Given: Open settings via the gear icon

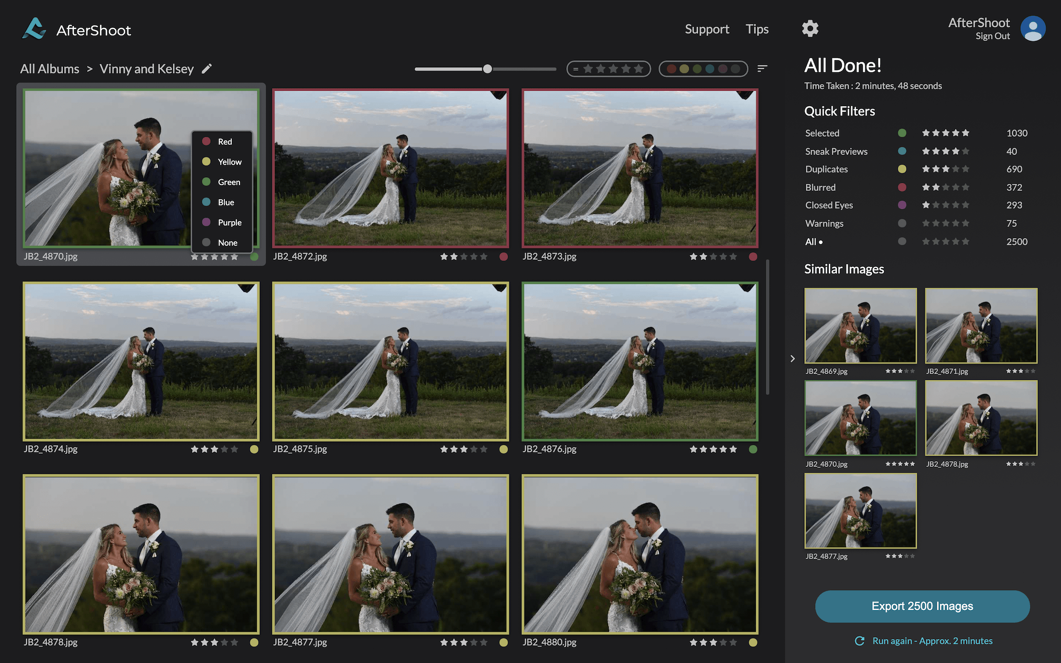Looking at the screenshot, I should point(810,28).
